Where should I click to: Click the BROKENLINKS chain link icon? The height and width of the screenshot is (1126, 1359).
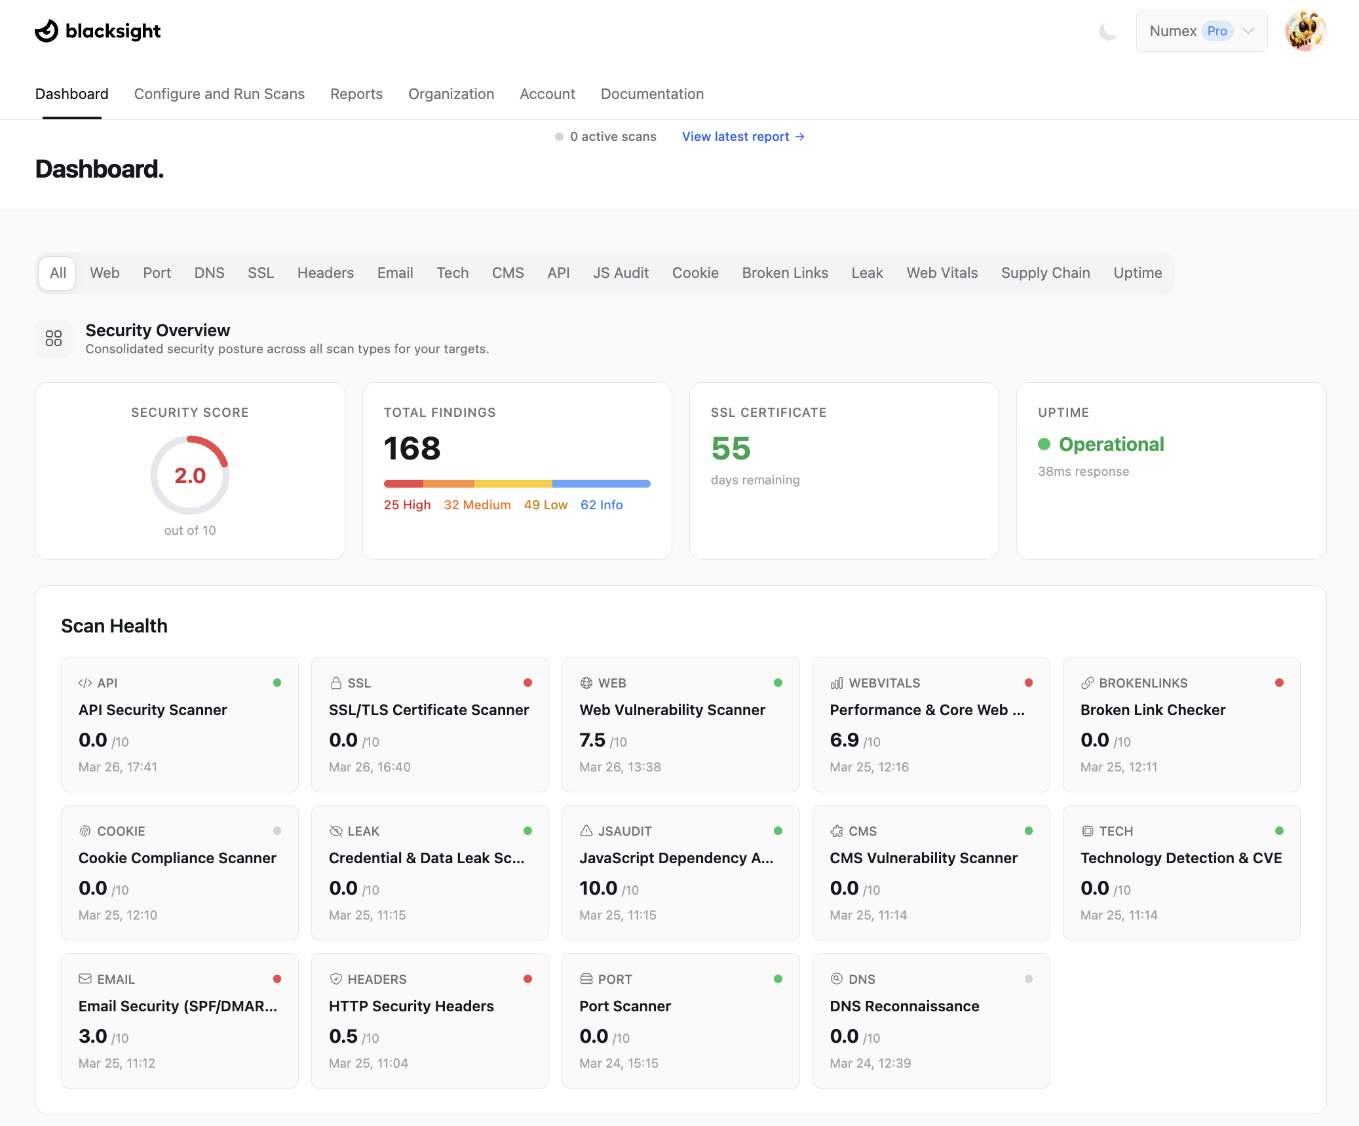pyautogui.click(x=1088, y=683)
